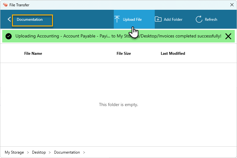Screen dimensions: 237x158
Task: Sort by Last Modified column
Action: click(x=173, y=54)
